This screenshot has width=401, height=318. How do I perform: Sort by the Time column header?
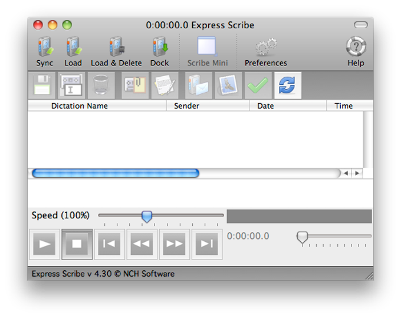point(350,106)
